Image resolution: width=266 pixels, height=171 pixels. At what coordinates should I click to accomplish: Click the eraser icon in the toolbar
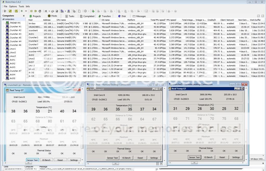[x=53, y=11]
